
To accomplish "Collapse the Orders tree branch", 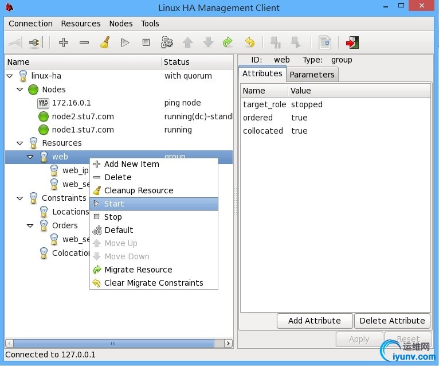I will [x=30, y=225].
